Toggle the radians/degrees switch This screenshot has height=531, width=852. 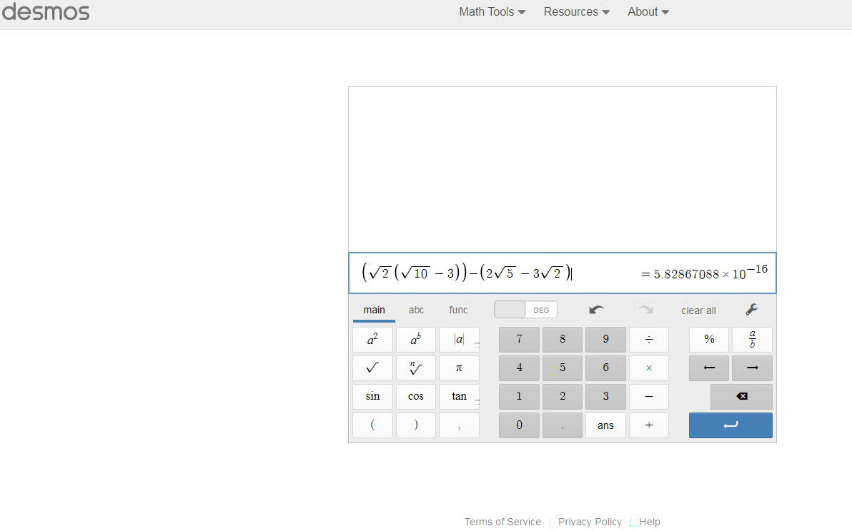525,310
